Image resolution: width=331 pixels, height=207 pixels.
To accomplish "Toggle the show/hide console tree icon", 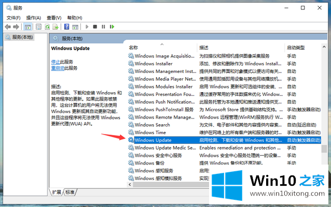I will [x=27, y=26].
